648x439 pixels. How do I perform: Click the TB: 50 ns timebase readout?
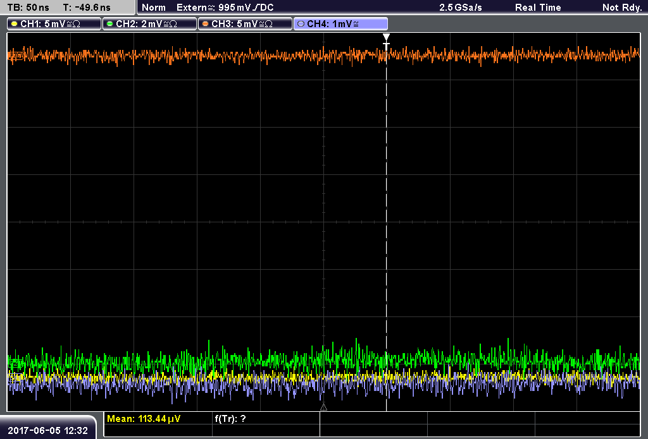pyautogui.click(x=28, y=8)
